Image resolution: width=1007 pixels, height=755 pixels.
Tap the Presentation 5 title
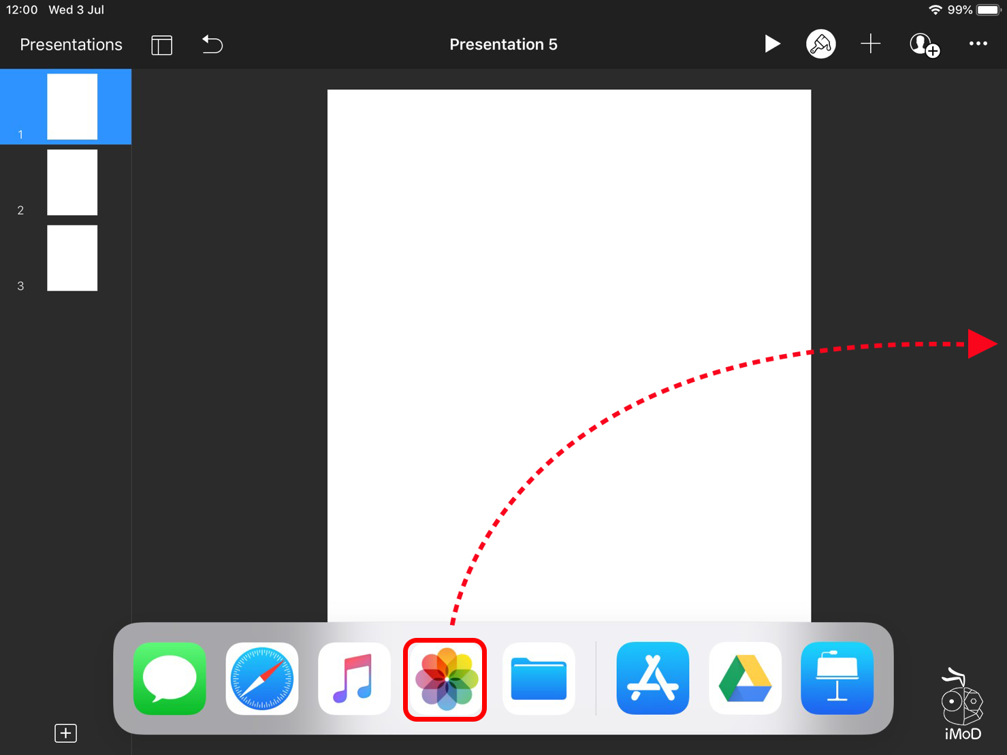[x=503, y=45]
